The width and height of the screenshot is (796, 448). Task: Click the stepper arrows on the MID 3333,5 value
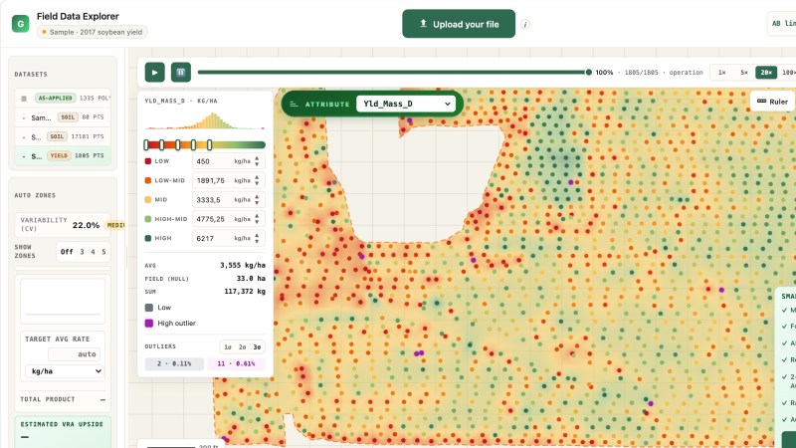257,200
